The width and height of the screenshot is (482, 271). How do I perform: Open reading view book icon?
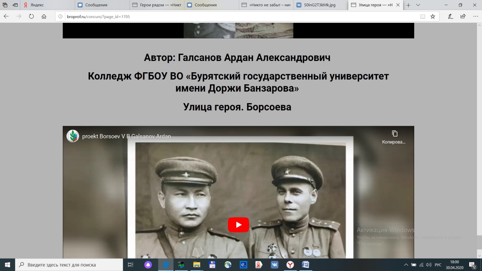tap(423, 17)
